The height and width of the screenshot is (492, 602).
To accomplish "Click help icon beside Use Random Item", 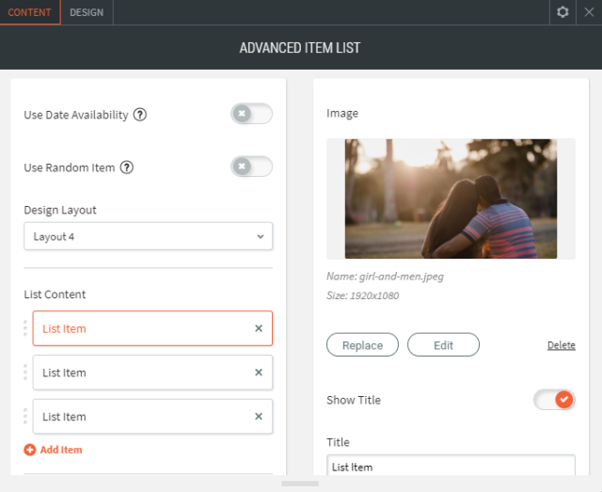I will (127, 167).
